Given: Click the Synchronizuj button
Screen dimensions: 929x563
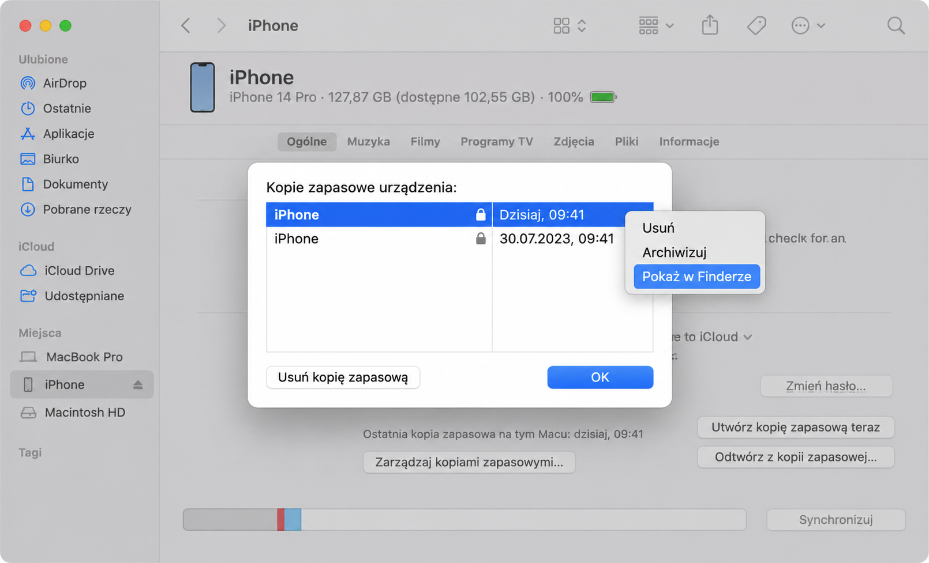Looking at the screenshot, I should click(x=836, y=520).
